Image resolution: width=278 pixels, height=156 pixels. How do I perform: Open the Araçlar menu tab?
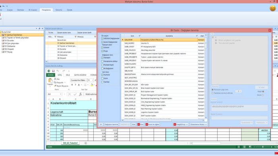[x=10, y=10]
